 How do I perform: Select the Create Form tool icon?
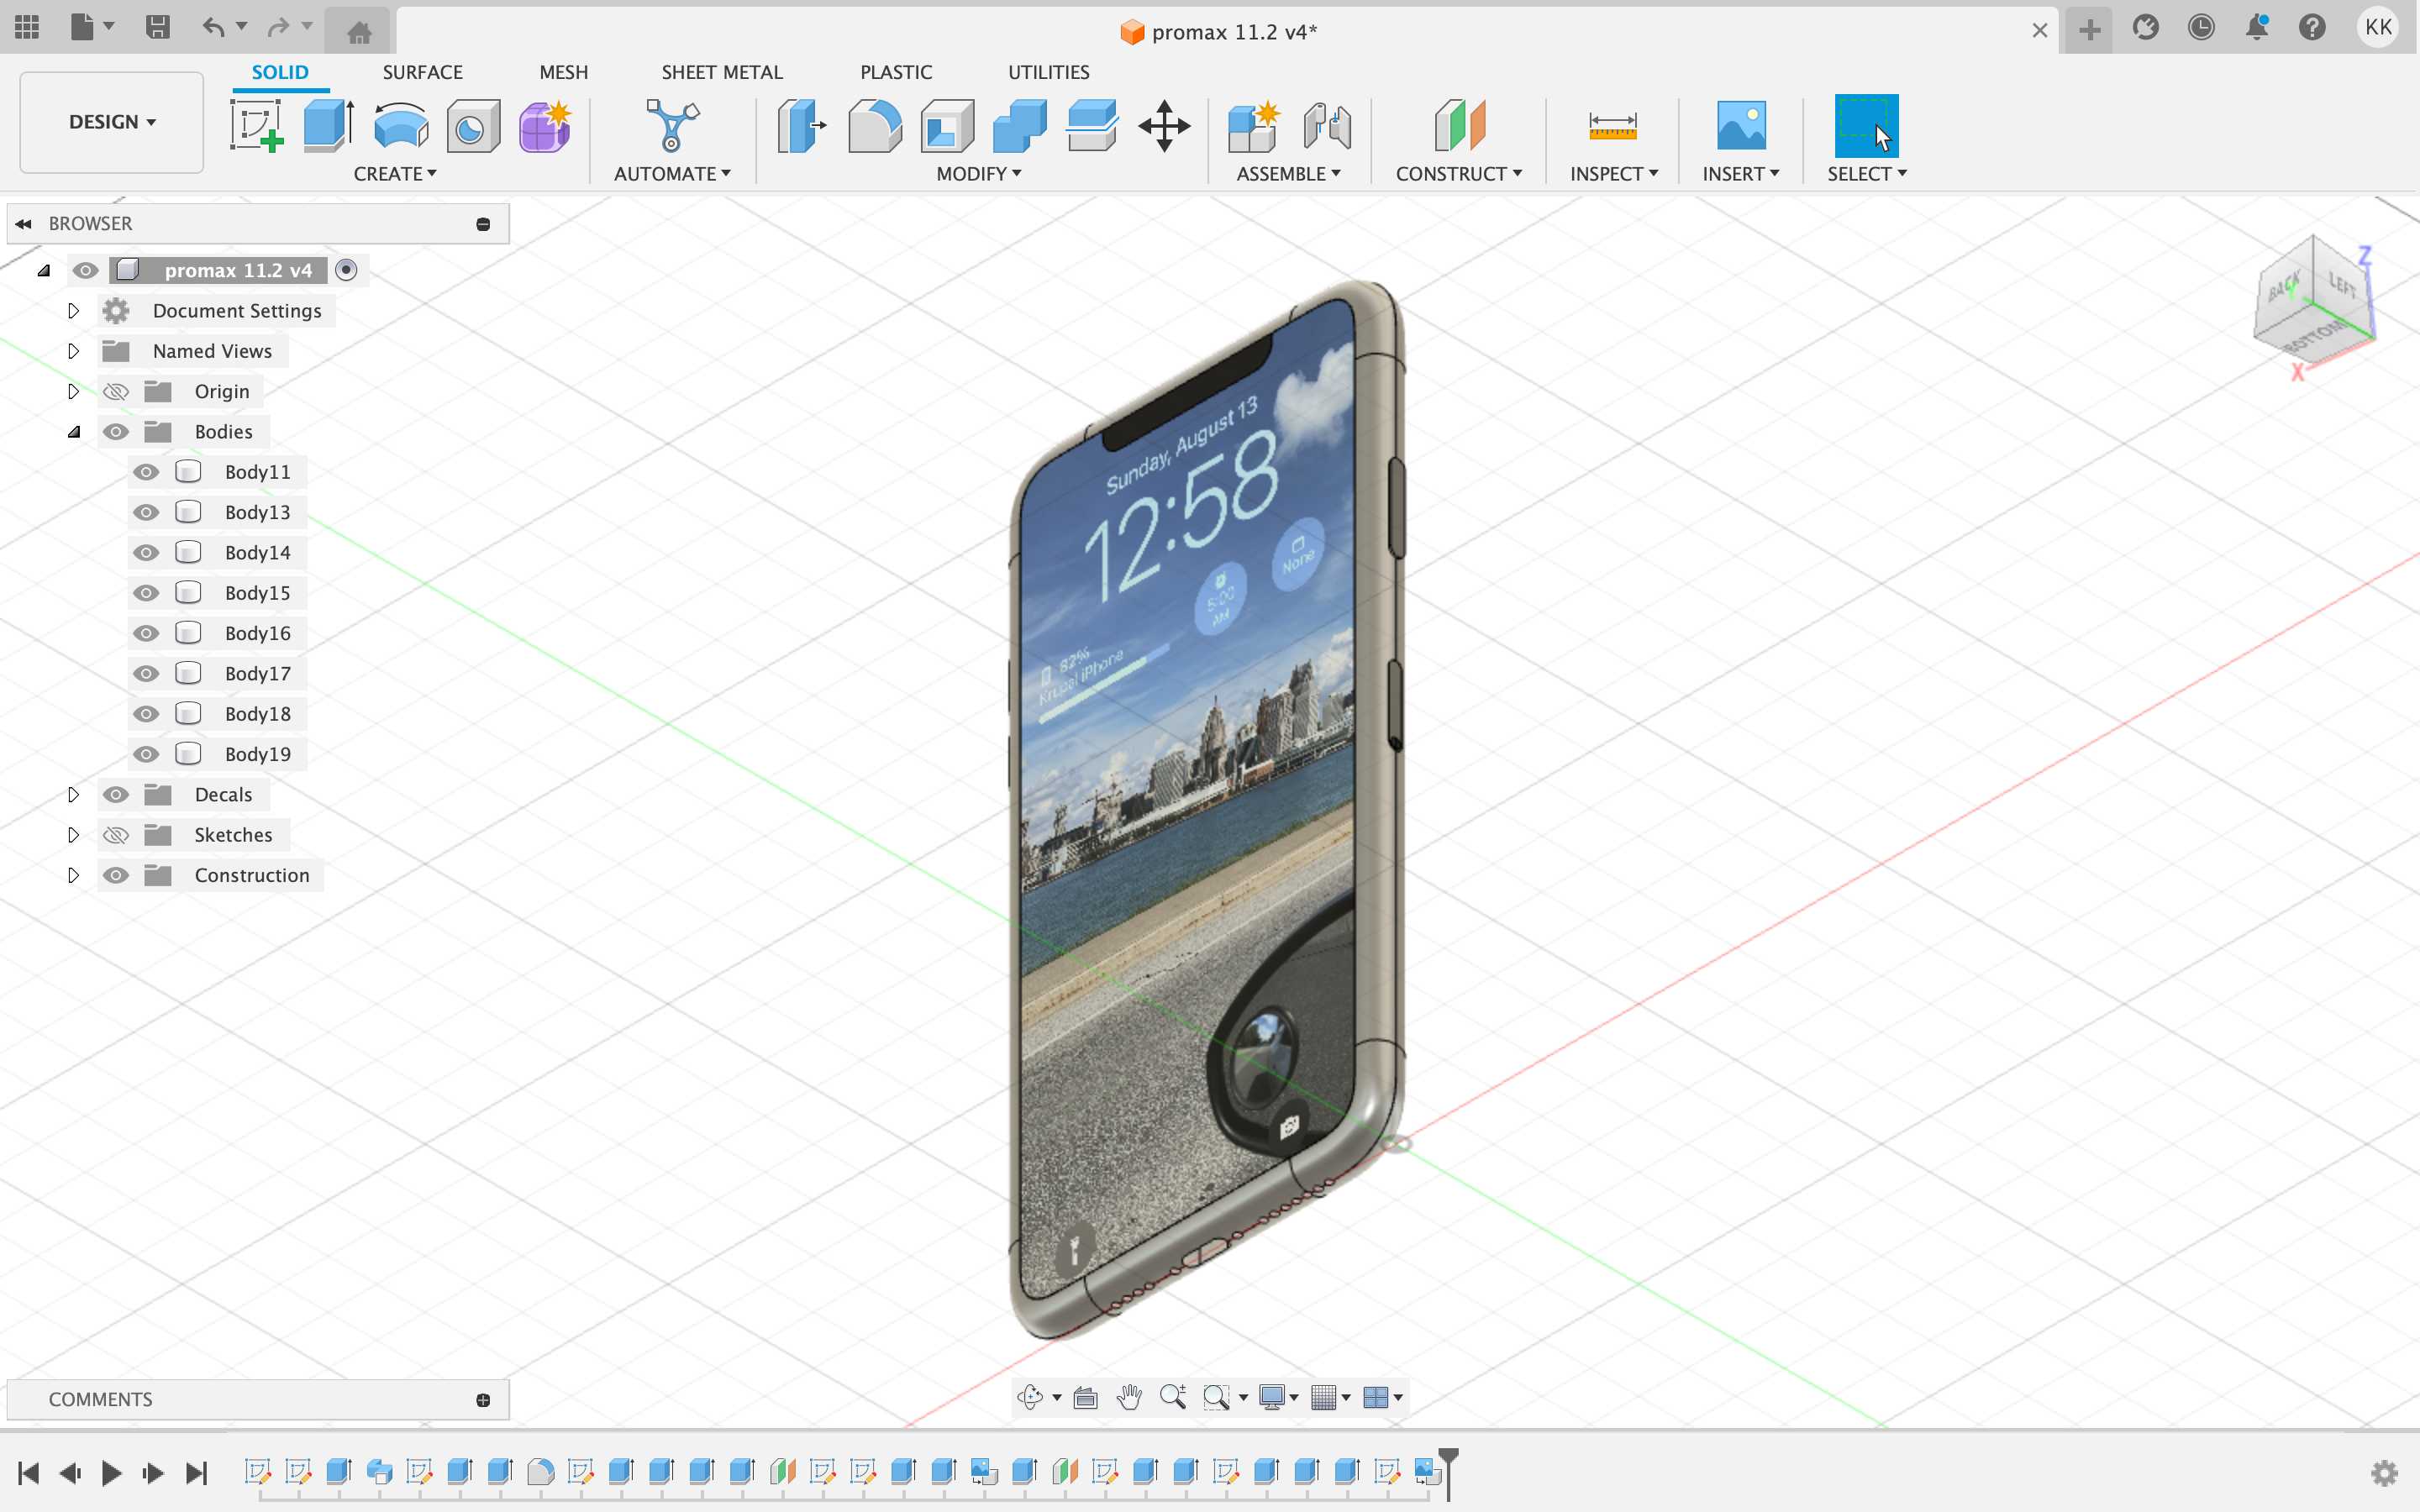tap(545, 125)
